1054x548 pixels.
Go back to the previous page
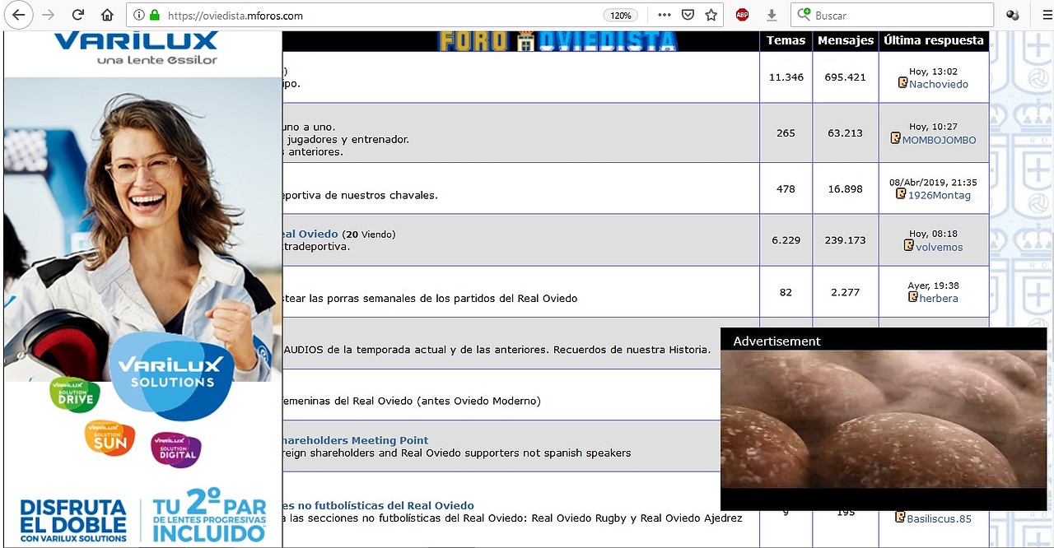pyautogui.click(x=19, y=15)
